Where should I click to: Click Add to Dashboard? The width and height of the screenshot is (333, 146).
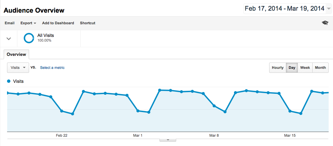58,23
